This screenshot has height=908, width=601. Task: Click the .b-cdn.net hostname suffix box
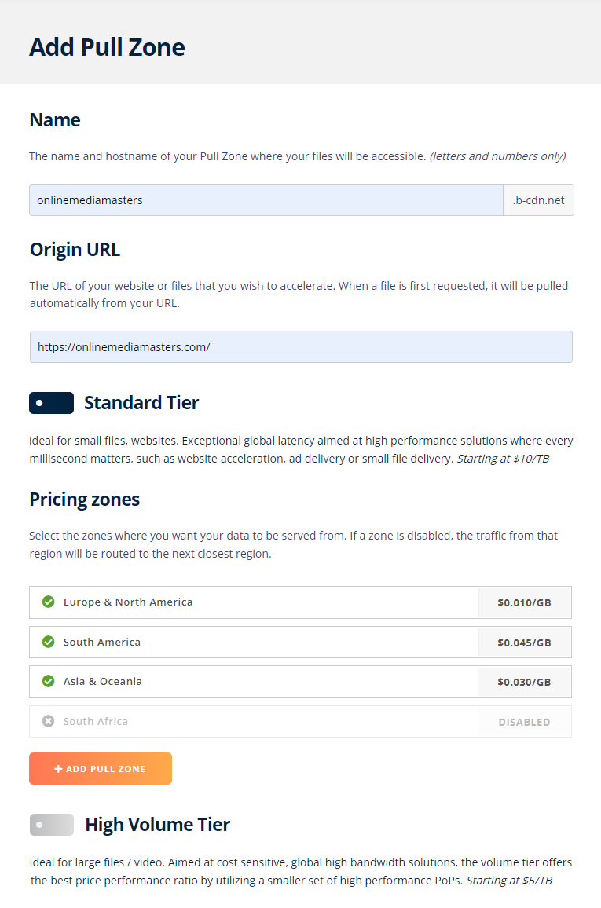[x=538, y=200]
